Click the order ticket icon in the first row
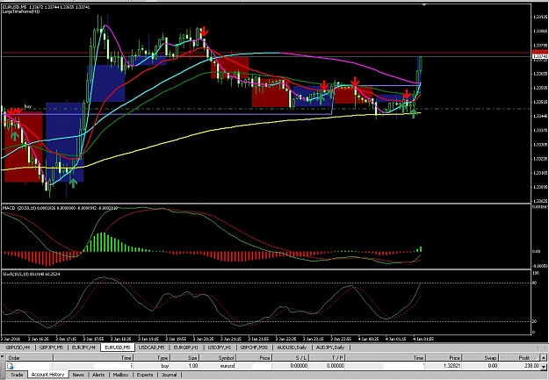This screenshot has width=549, height=380. point(11,366)
